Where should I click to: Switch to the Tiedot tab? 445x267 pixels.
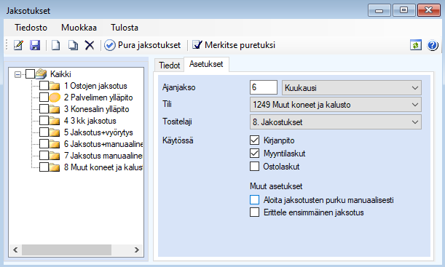click(x=170, y=65)
